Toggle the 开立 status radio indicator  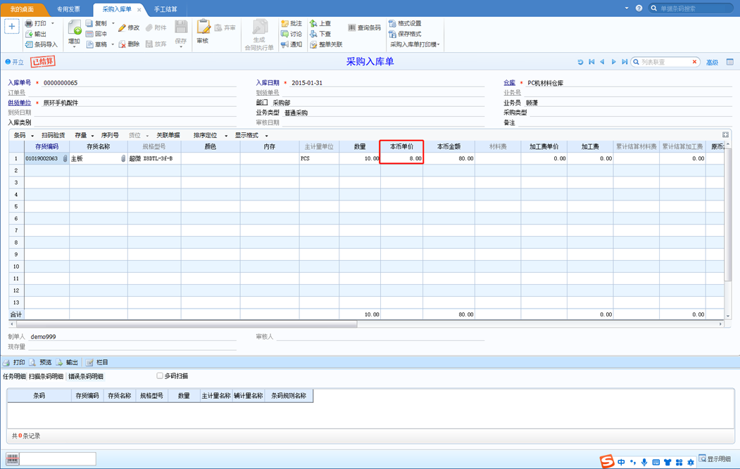(8, 62)
